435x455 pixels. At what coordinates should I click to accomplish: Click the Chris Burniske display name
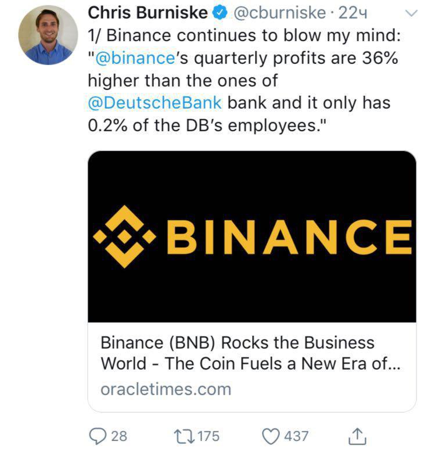(x=148, y=13)
